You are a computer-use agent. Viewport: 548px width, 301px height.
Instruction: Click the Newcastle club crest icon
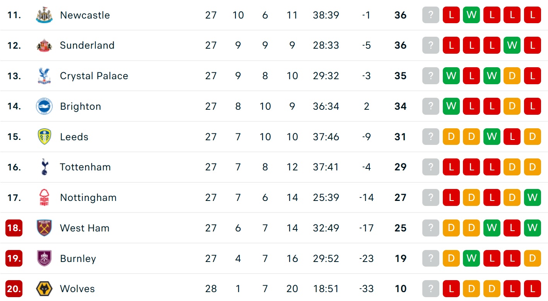pos(44,15)
